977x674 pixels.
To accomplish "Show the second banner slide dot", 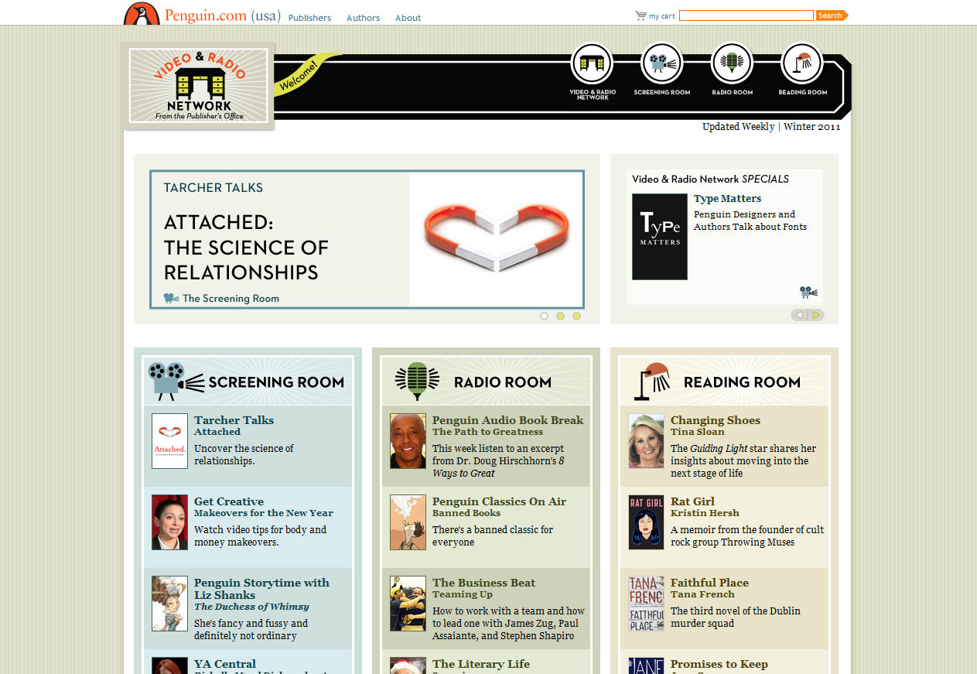I will click(560, 316).
